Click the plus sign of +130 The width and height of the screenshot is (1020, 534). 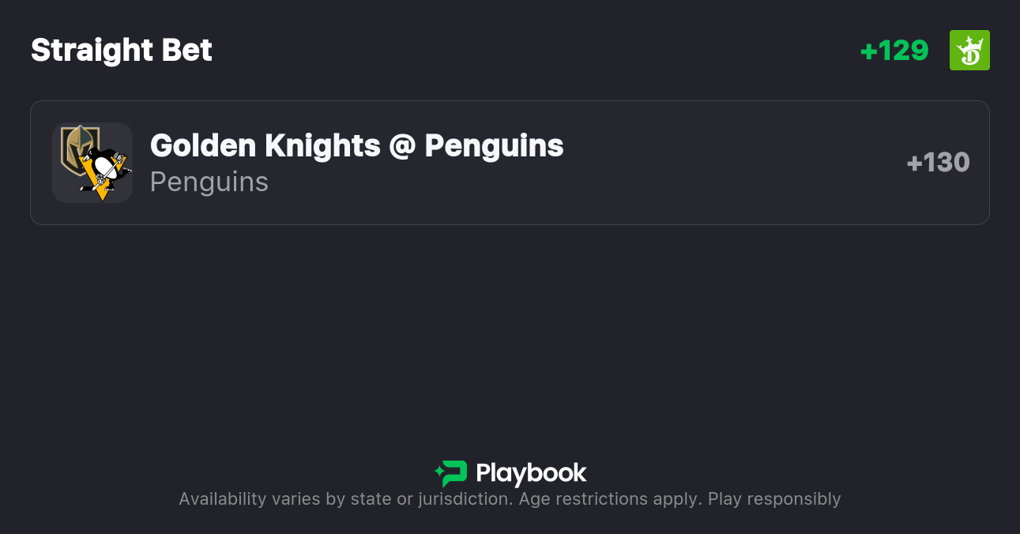[914, 163]
